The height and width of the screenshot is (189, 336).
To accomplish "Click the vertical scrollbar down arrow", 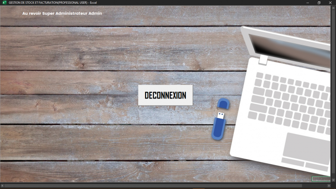I will [334, 180].
